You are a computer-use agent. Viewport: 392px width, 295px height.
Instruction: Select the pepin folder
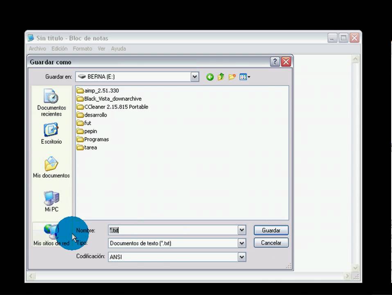pyautogui.click(x=87, y=131)
